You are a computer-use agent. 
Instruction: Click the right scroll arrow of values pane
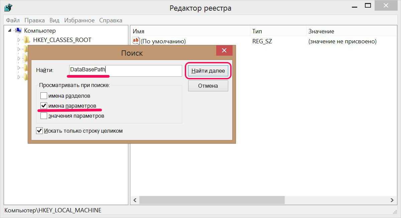click(392, 200)
